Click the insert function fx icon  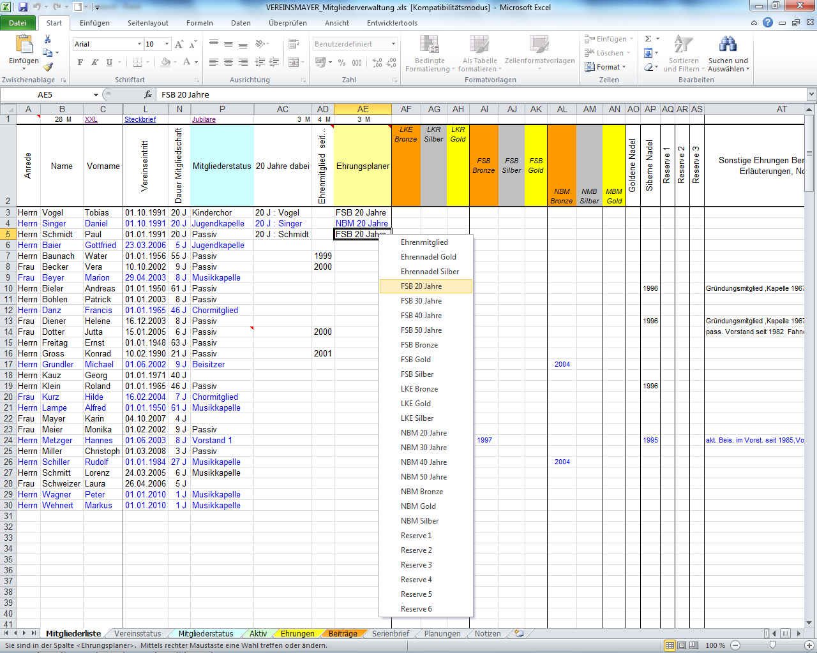pyautogui.click(x=148, y=94)
